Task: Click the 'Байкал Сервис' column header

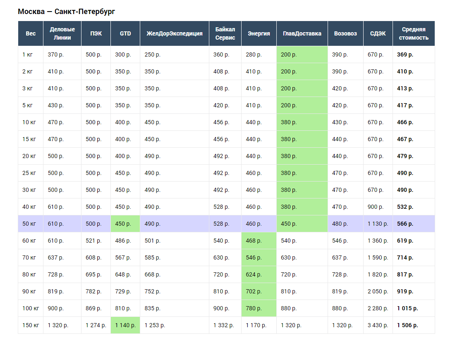Action: point(225,33)
